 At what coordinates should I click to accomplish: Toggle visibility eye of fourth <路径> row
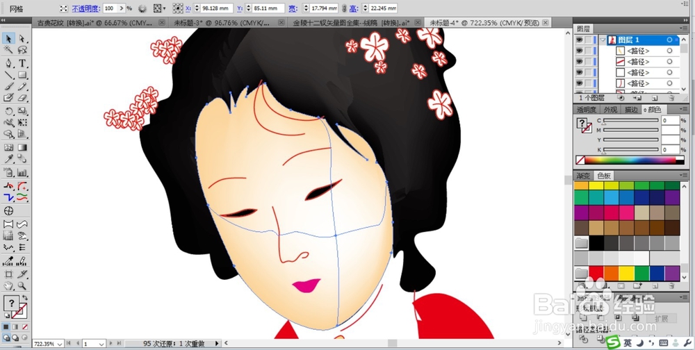[580, 83]
